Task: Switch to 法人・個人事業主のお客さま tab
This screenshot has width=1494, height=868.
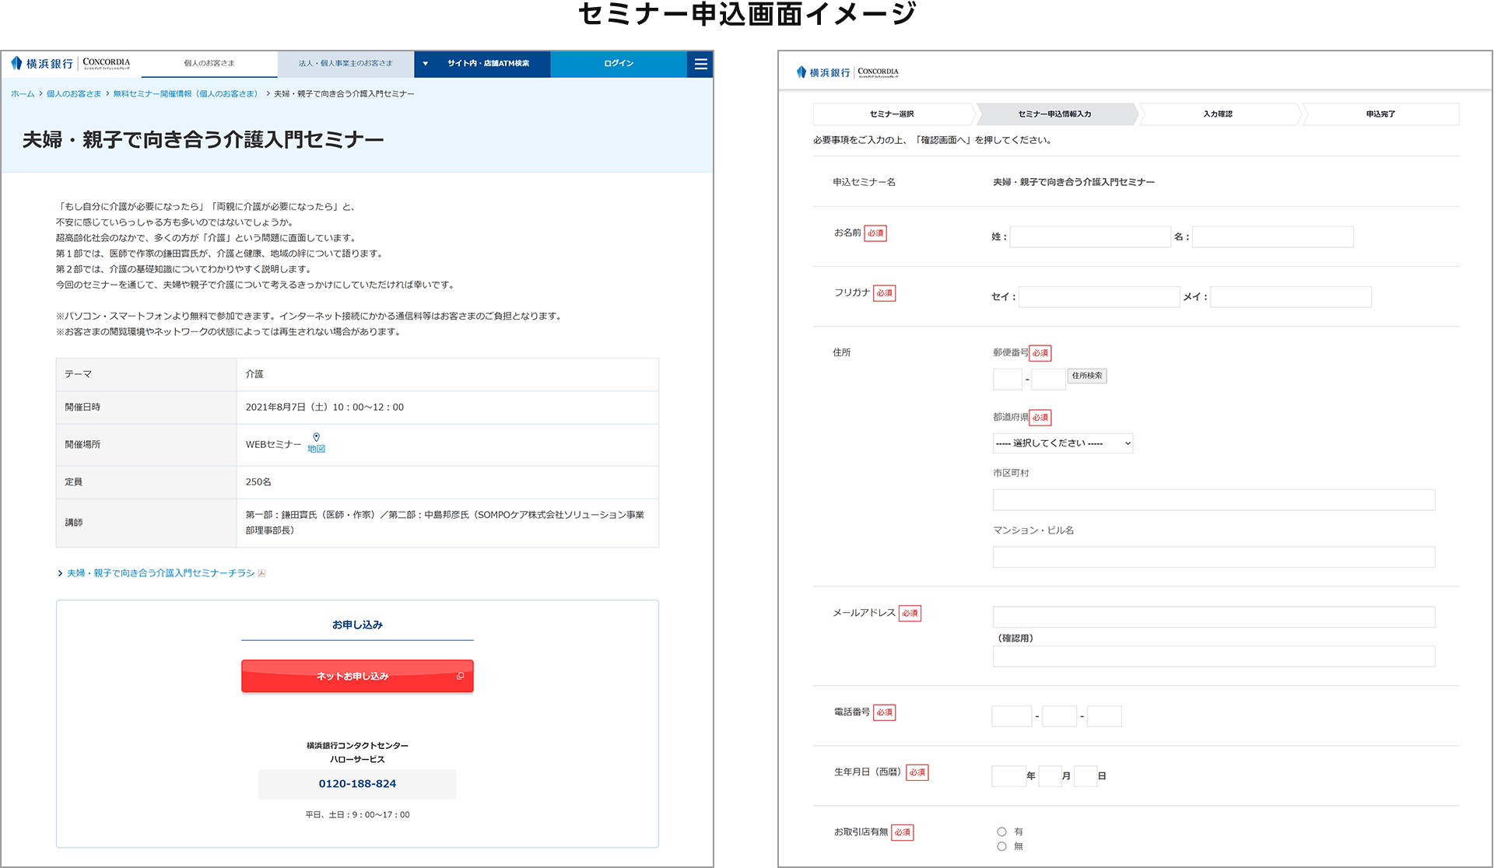Action: 345,64
